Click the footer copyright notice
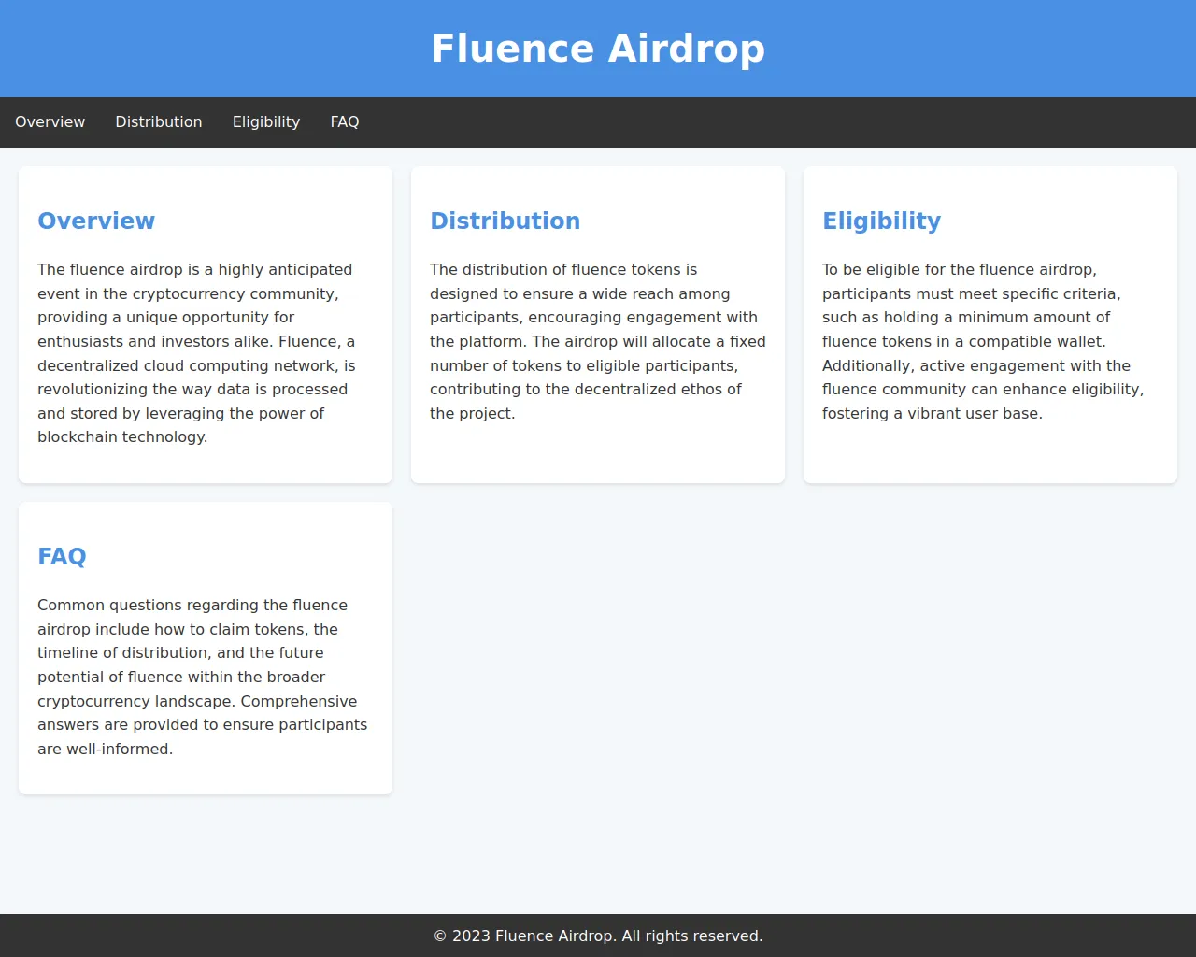This screenshot has height=957, width=1196. click(x=598, y=936)
